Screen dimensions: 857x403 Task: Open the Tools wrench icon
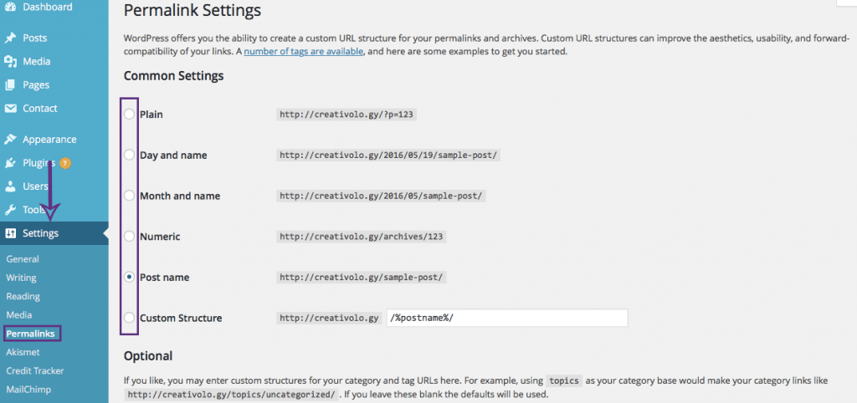(10, 210)
